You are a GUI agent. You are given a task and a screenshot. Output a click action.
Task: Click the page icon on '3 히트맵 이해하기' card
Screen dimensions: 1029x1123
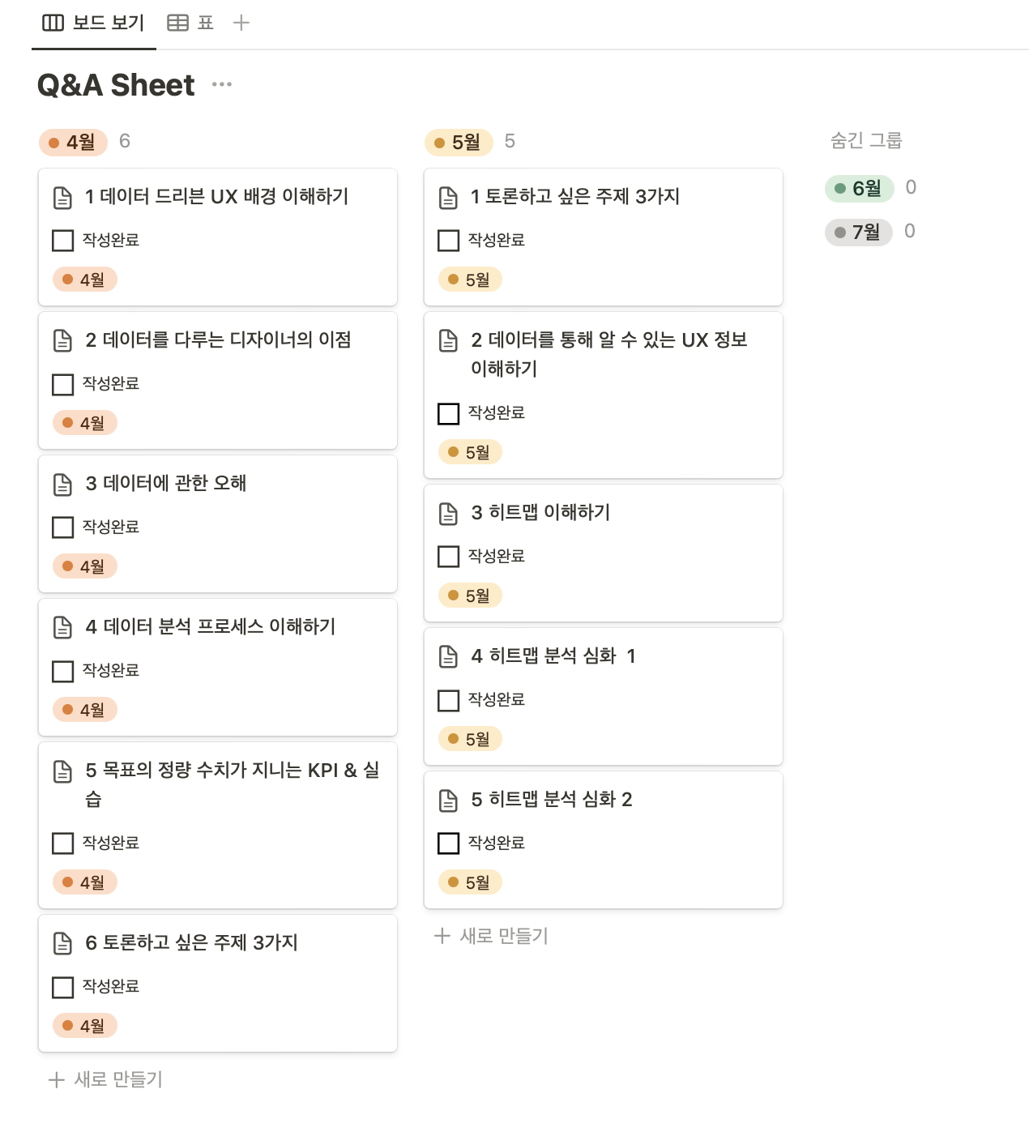click(448, 512)
